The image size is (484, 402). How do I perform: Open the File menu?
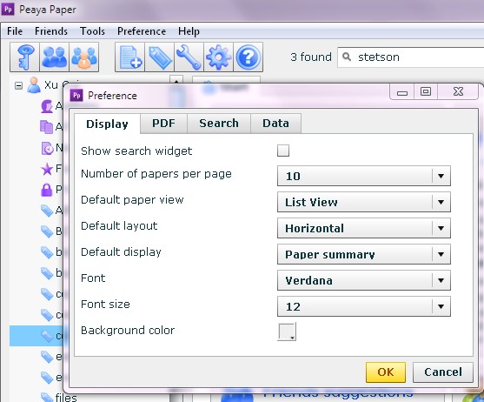(x=15, y=31)
